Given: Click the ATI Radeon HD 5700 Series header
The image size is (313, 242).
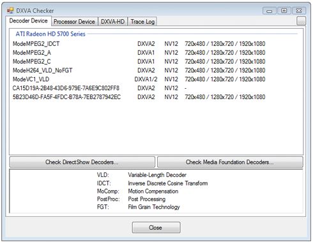Looking at the screenshot, I should point(50,34).
